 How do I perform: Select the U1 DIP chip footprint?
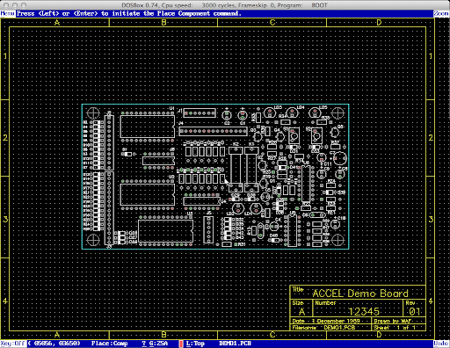click(x=148, y=127)
